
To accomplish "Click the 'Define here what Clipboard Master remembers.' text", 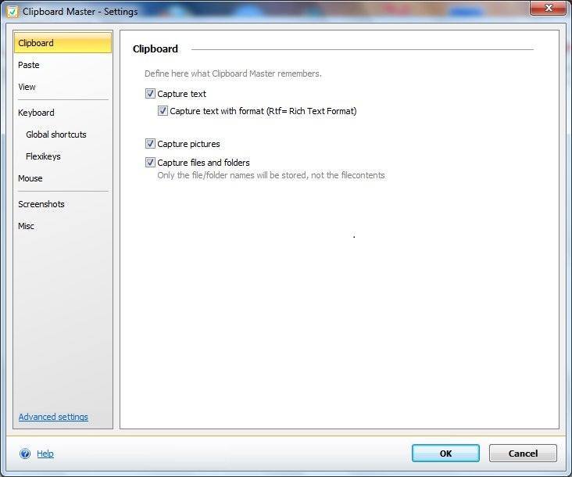I will (x=233, y=74).
